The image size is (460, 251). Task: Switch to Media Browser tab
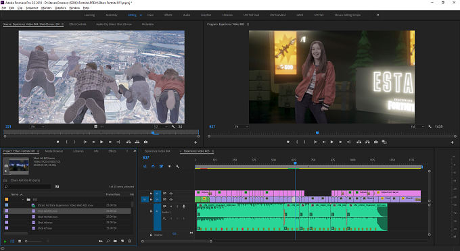[54, 151]
